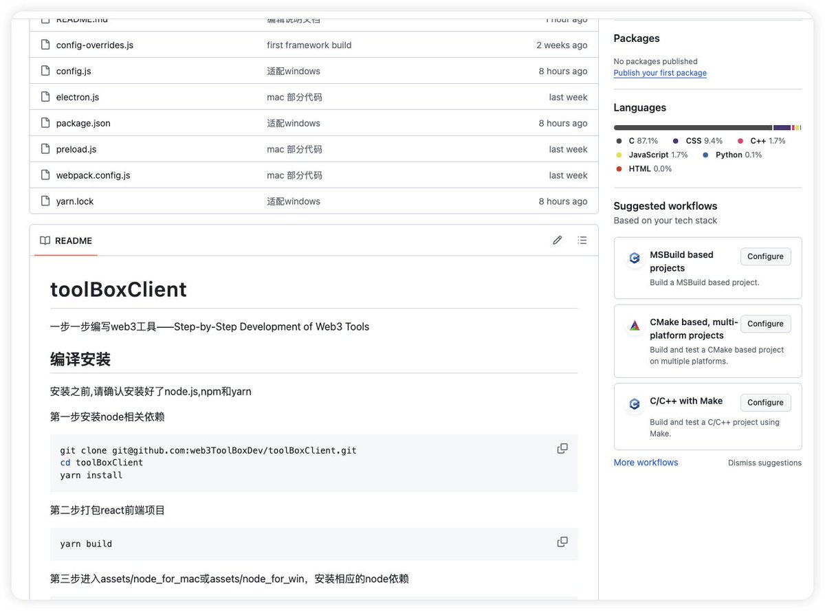Click More workflows link
This screenshot has width=825, height=611.
tap(646, 462)
